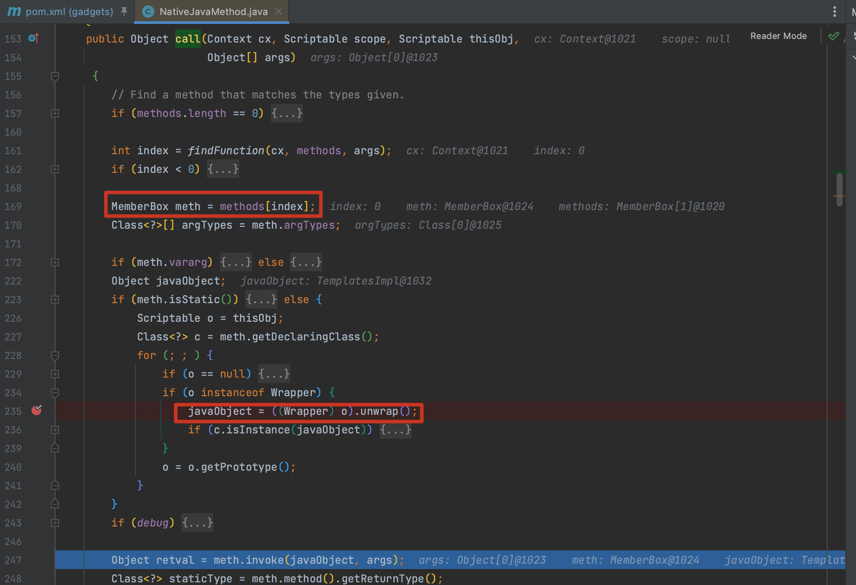Collapse the method body fold at line 155

(55, 76)
